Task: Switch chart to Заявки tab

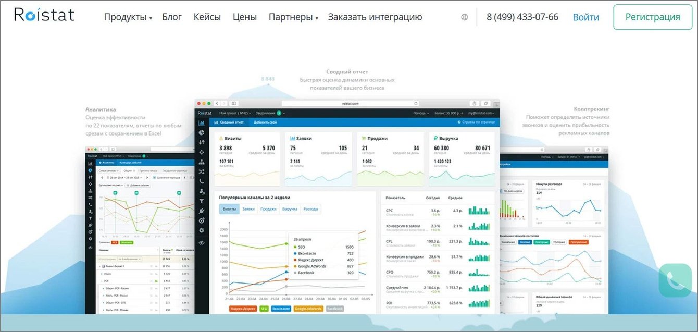Action: click(248, 209)
